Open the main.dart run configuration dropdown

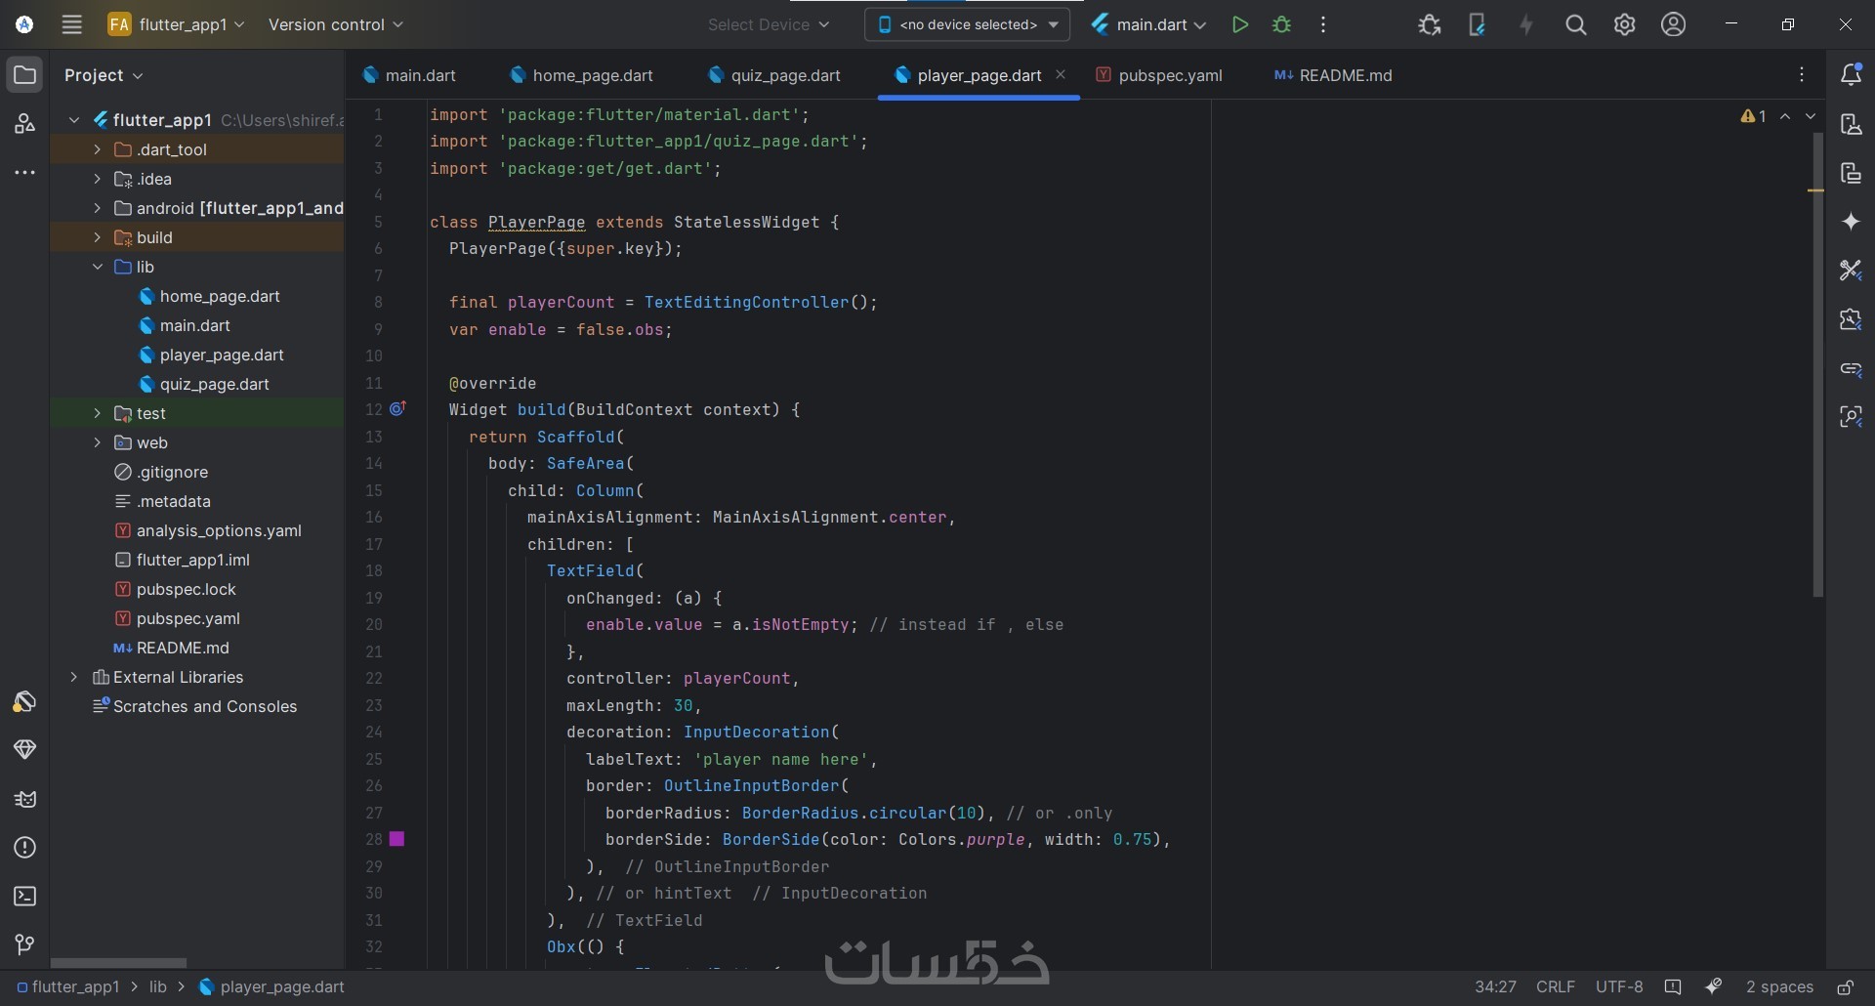point(1149,24)
